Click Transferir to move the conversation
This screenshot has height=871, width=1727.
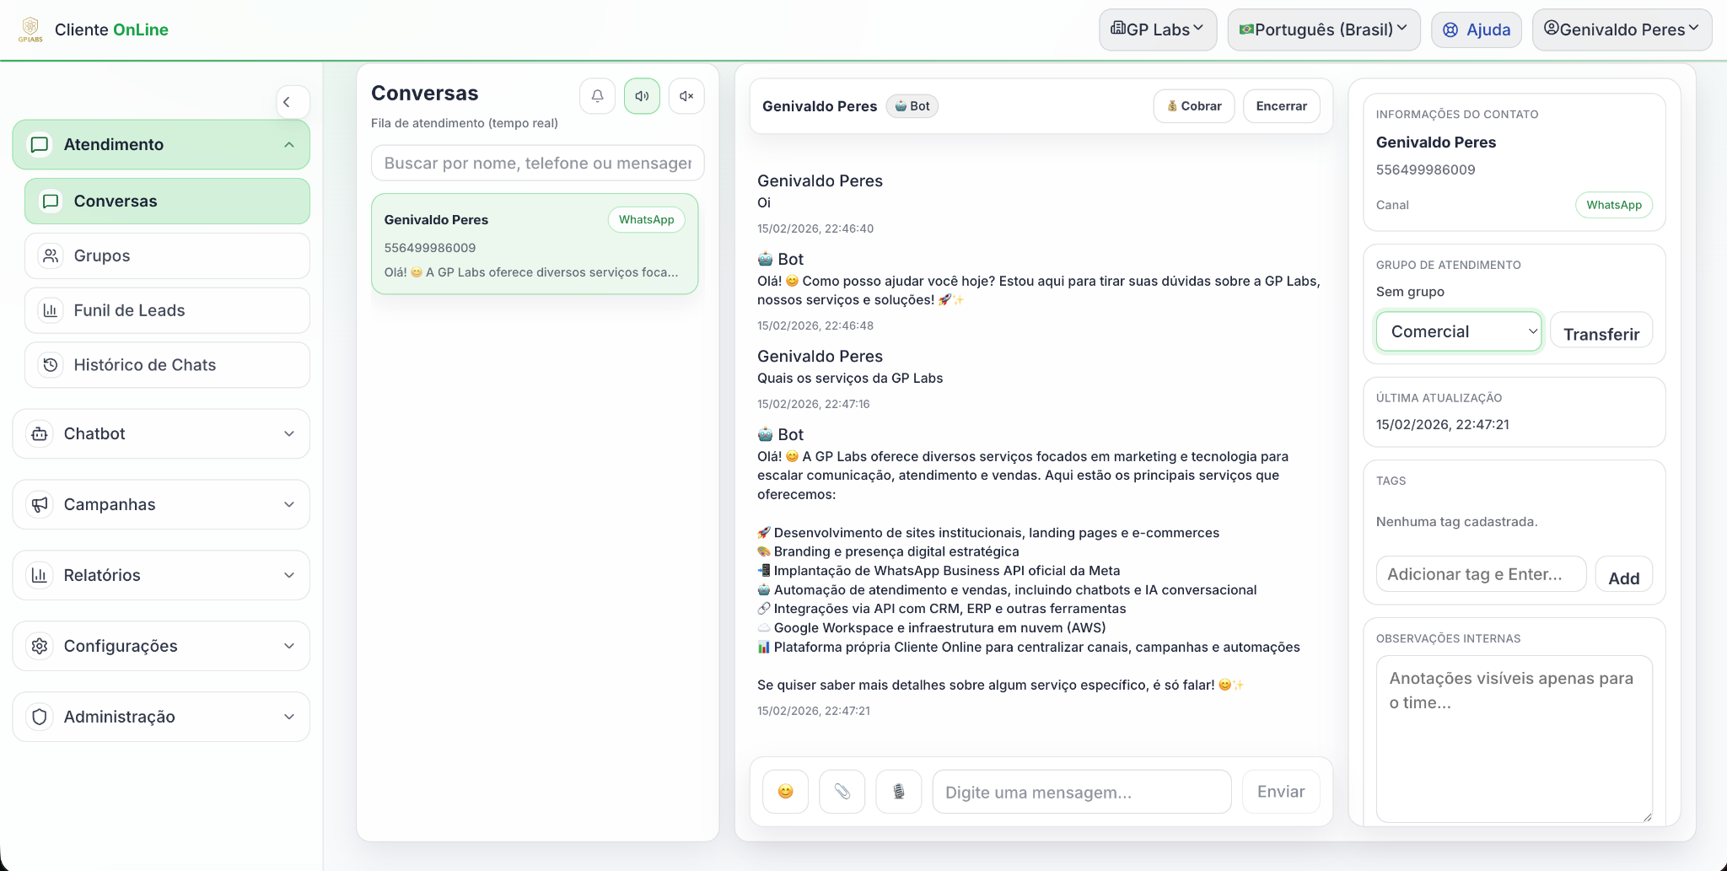[x=1601, y=331]
